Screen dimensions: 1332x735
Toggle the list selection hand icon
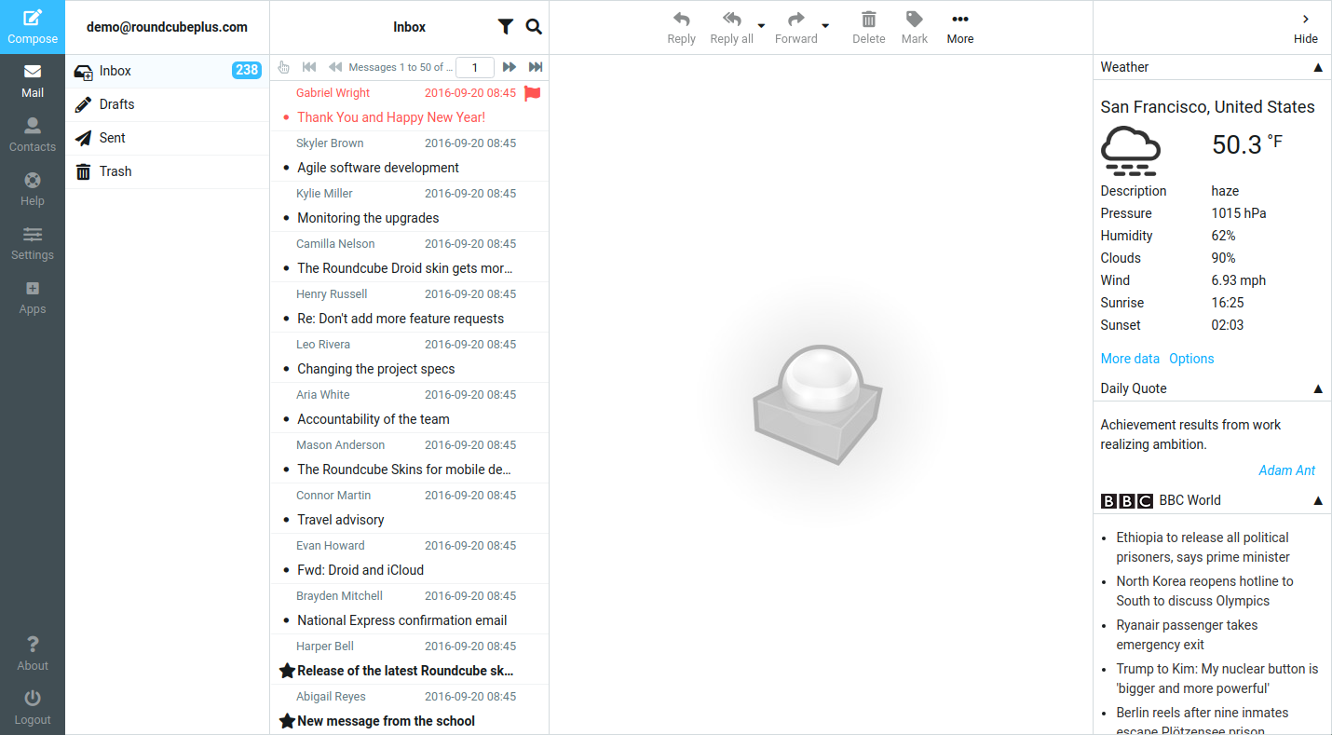click(x=284, y=67)
